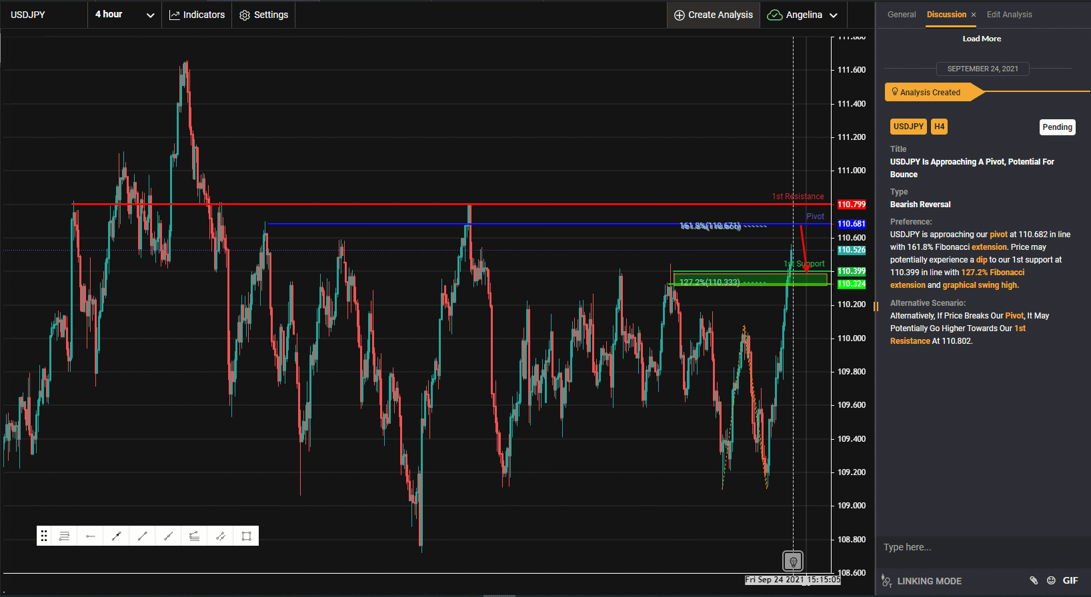This screenshot has height=597, width=1091.
Task: Click the Create Analysis button
Action: point(714,15)
